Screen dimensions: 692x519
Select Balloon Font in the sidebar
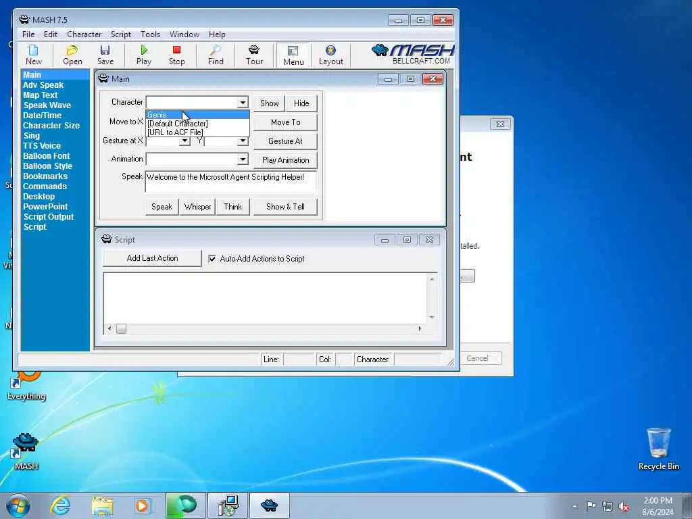coord(47,156)
